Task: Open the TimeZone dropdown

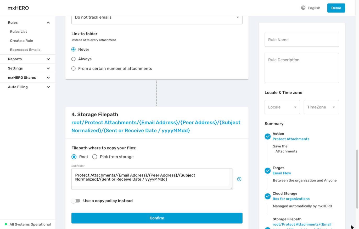Action: [321, 107]
